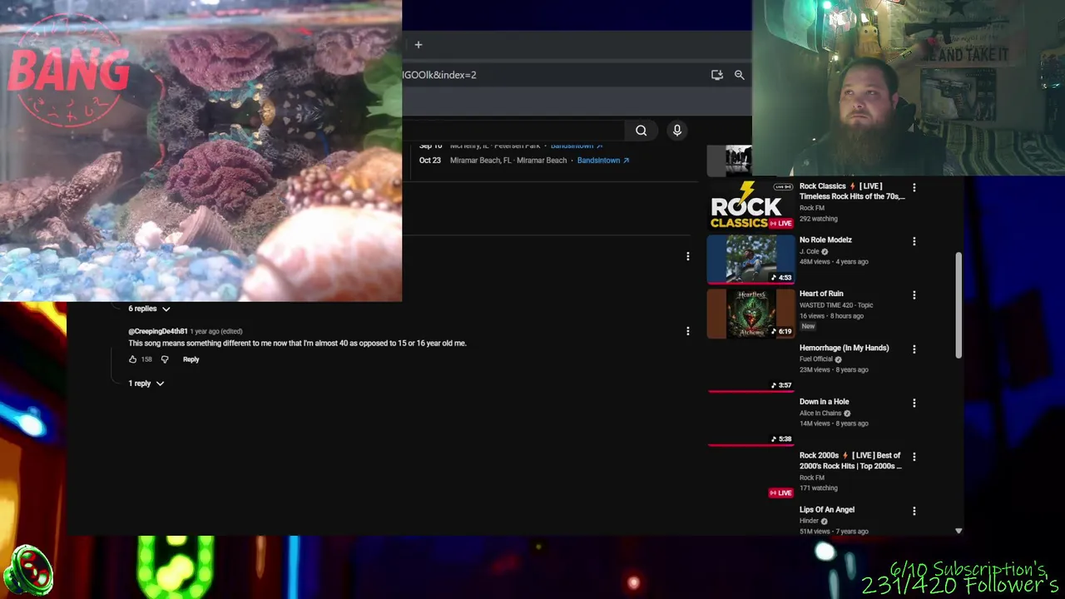Click No Role Modelz thumbnail
This screenshot has width=1065, height=599.
pyautogui.click(x=751, y=260)
